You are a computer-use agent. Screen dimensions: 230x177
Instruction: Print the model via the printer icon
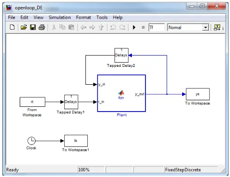click(x=42, y=27)
